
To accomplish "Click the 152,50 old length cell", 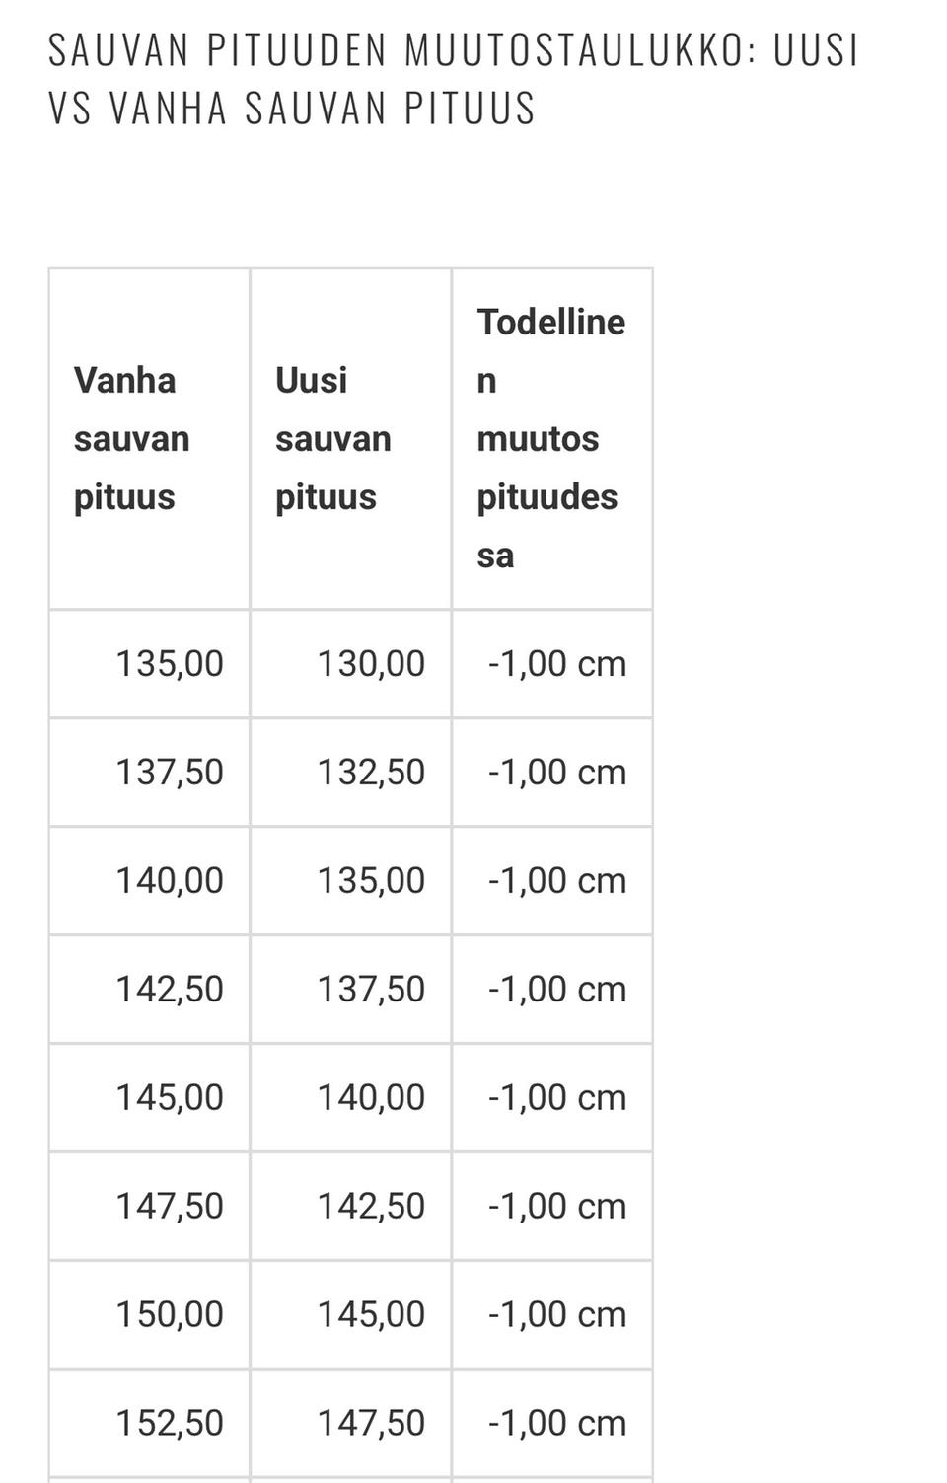I will 170,1423.
